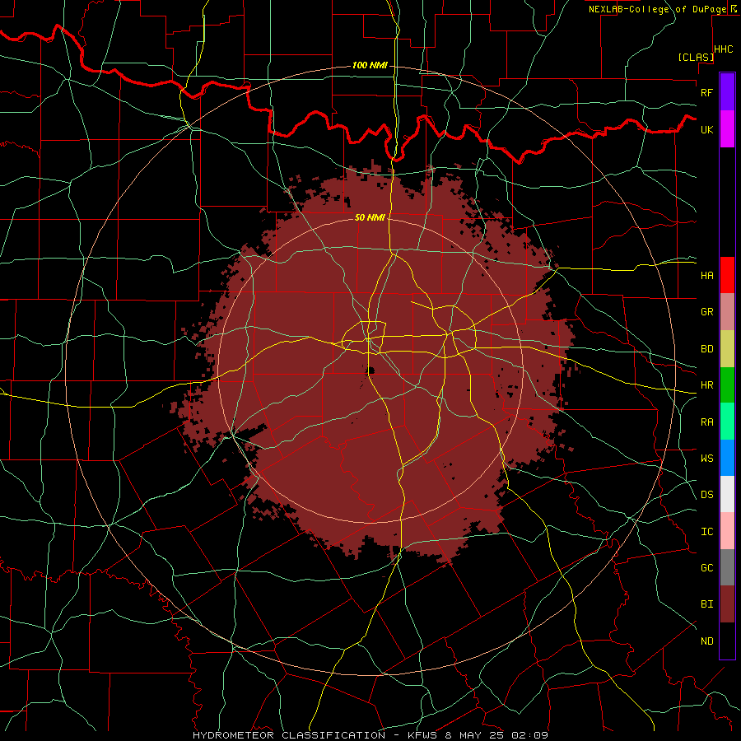
Task: Click the "HHC" product label
Action: [724, 49]
